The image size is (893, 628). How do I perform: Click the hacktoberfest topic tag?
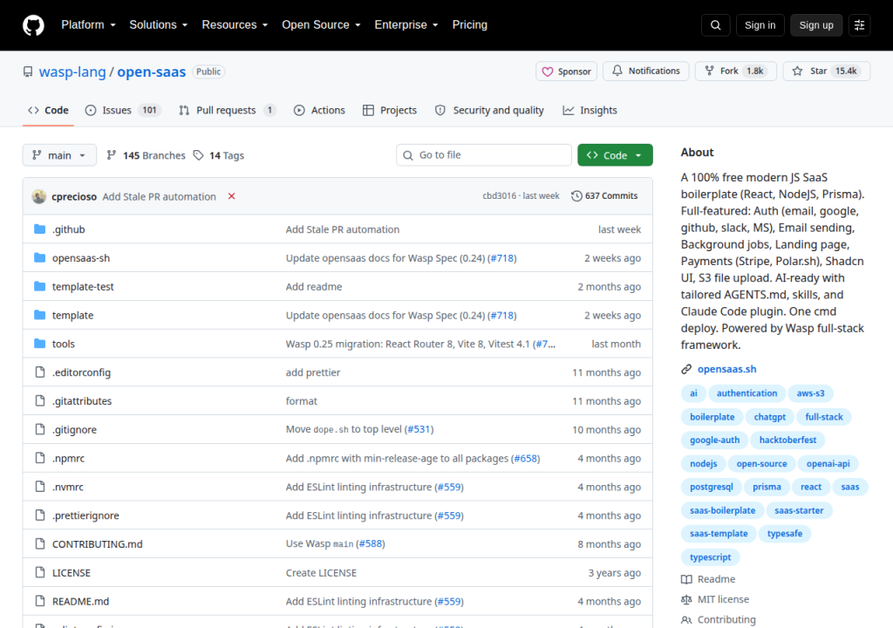[x=787, y=440]
